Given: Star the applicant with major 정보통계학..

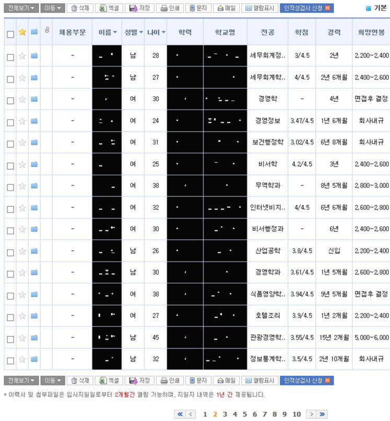Looking at the screenshot, I should coord(22,359).
